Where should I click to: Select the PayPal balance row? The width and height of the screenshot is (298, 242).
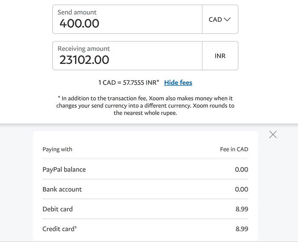145,169
